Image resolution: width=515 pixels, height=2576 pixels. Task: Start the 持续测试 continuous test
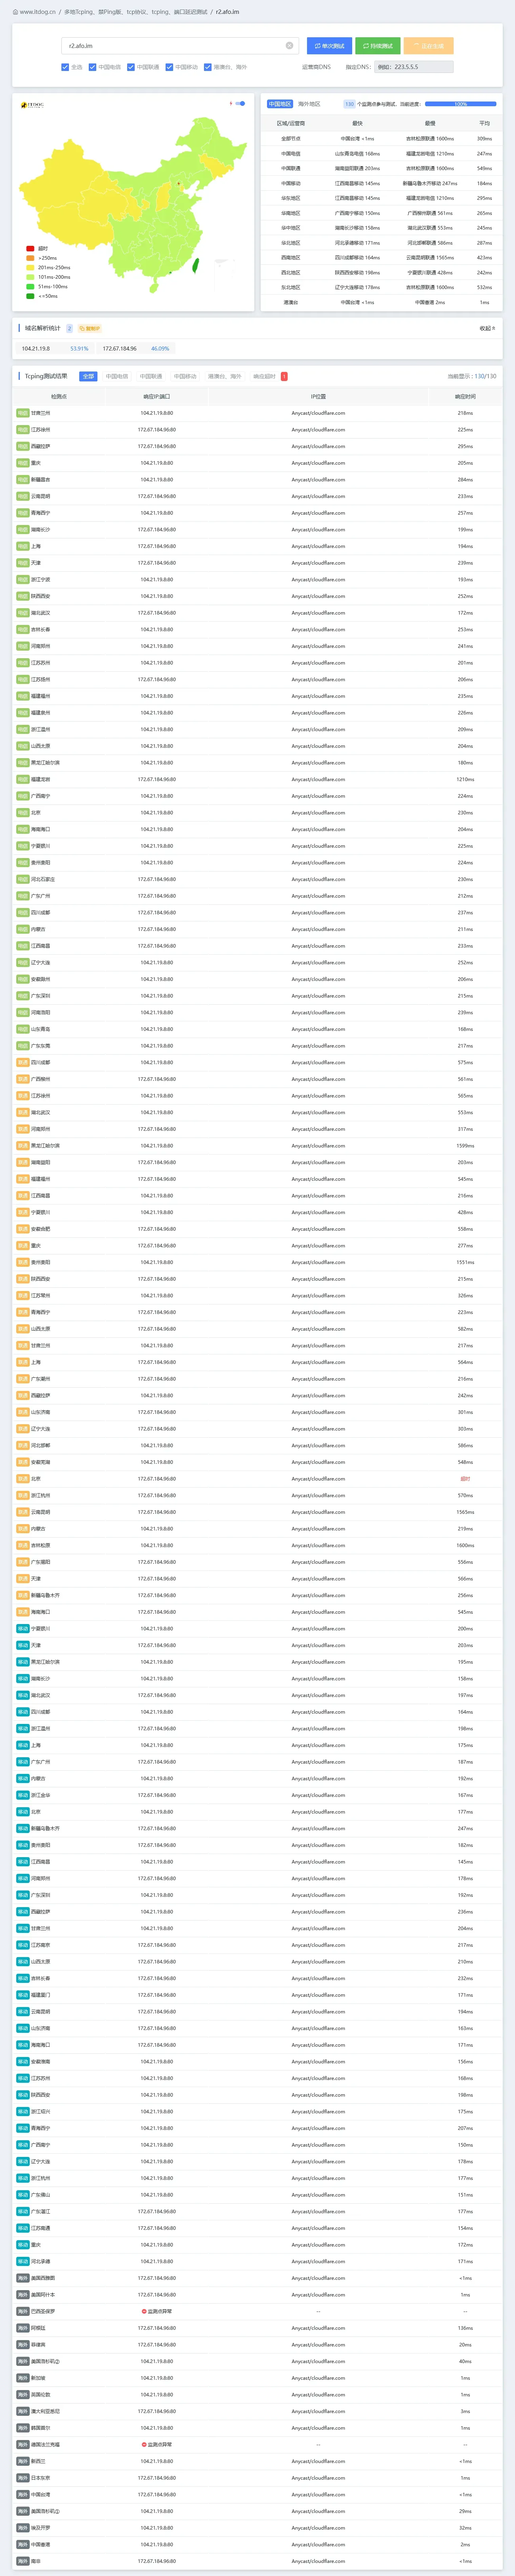pos(377,46)
